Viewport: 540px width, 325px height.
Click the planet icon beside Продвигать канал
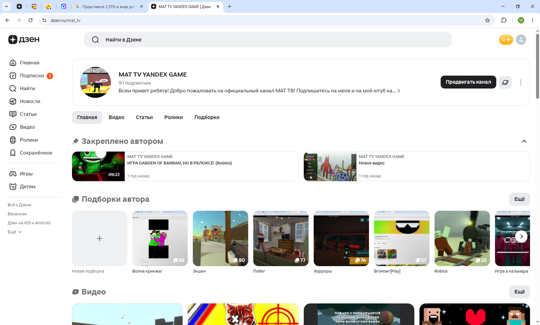click(x=505, y=82)
